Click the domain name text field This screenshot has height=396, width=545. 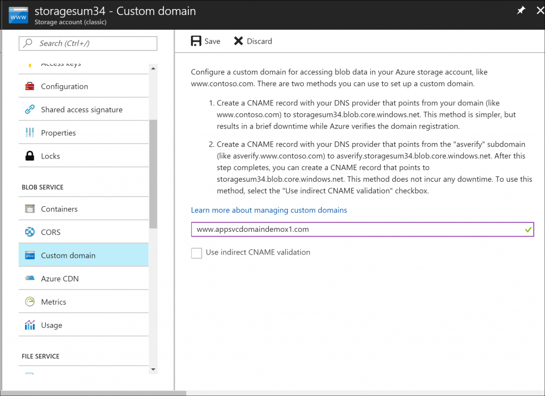click(x=351, y=229)
